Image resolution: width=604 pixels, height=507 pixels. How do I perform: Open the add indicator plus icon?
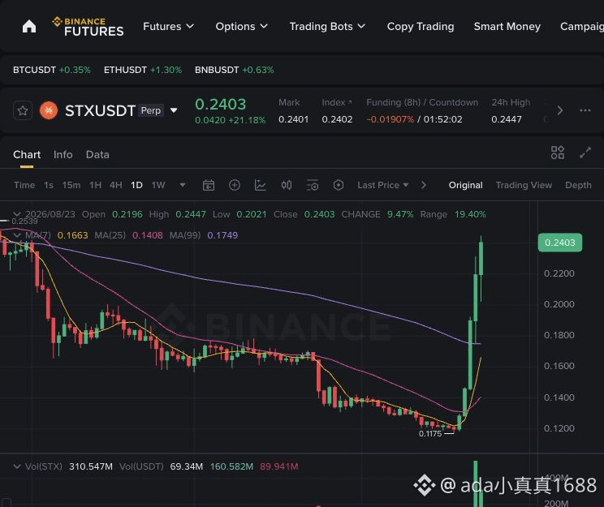tap(235, 185)
